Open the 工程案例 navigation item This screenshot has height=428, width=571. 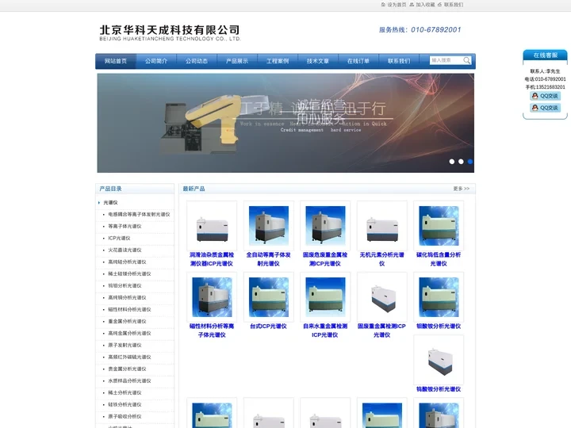[x=278, y=61]
